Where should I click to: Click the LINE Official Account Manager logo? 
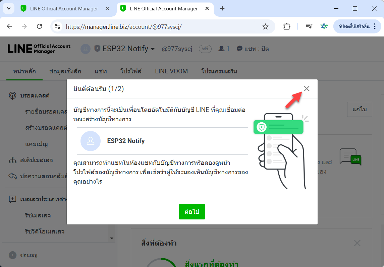coord(39,49)
